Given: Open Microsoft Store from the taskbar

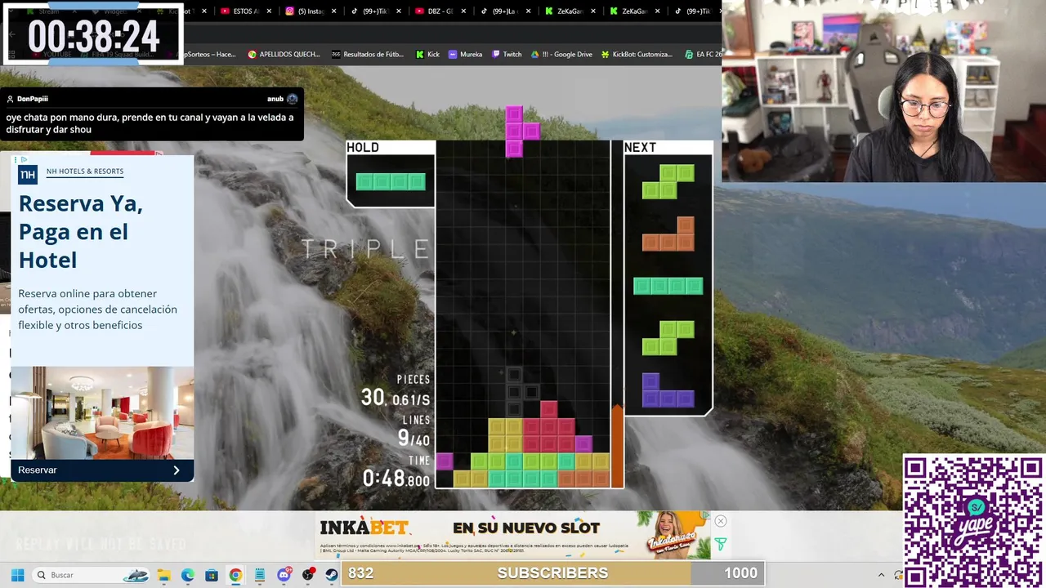Looking at the screenshot, I should click(212, 575).
